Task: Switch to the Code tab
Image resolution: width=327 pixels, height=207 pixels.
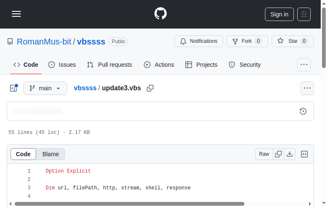Action: tap(26, 65)
